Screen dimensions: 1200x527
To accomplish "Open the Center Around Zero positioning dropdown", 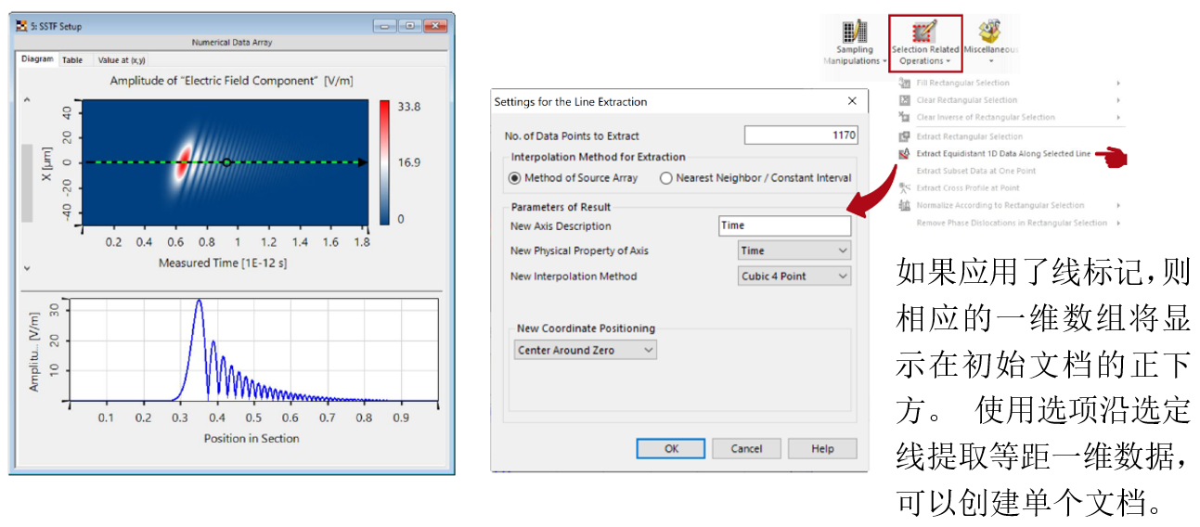I will point(586,350).
